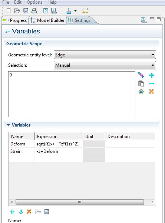Switch to the Model Builder tab
The image size is (165, 223).
click(47, 20)
